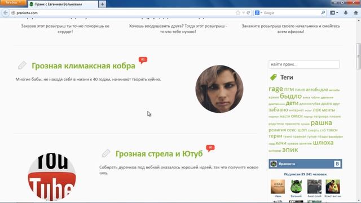The height and width of the screenshot is (203, 361).
Task: Click the vertical page scrollbar thumb
Action: coord(359,56)
